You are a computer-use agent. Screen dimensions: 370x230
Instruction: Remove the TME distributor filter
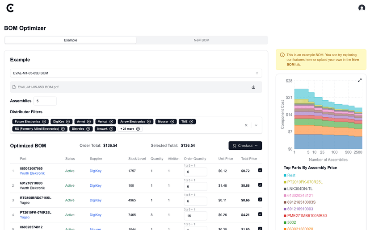tap(191, 122)
